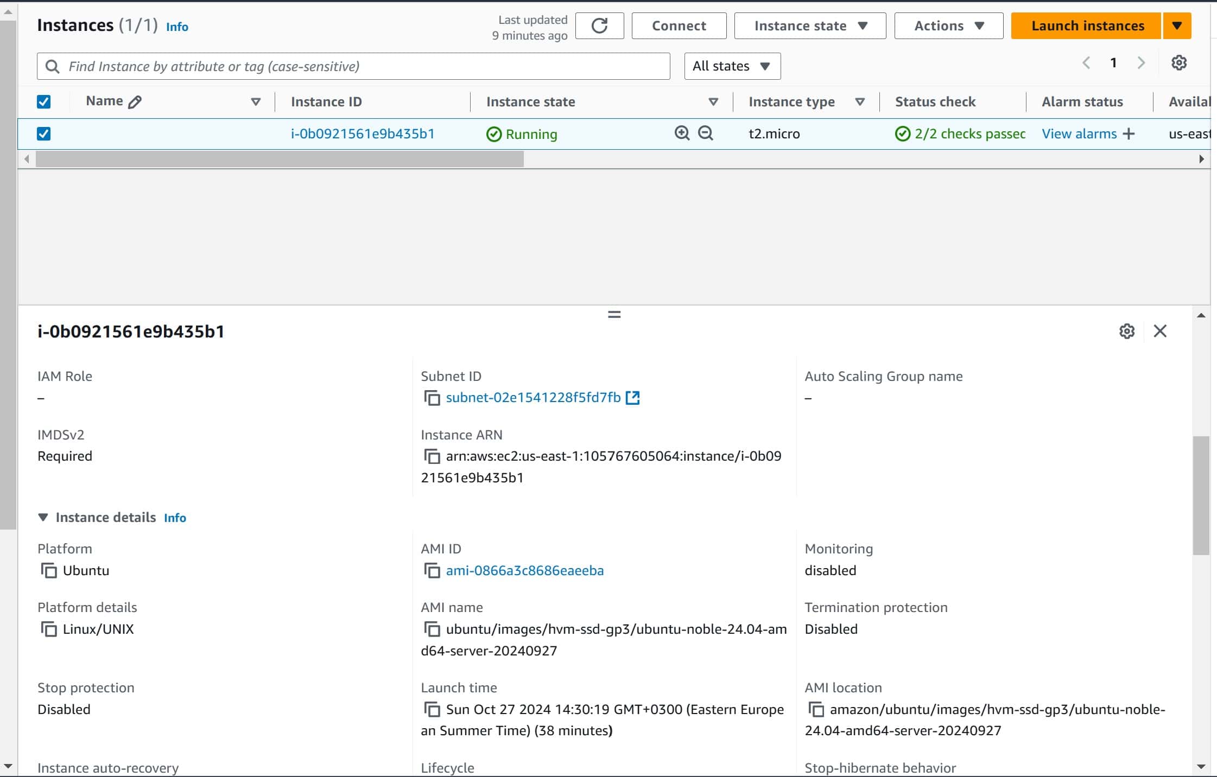Viewport: 1217px width, 777px height.
Task: Open the All states filter dropdown
Action: pyautogui.click(x=731, y=66)
